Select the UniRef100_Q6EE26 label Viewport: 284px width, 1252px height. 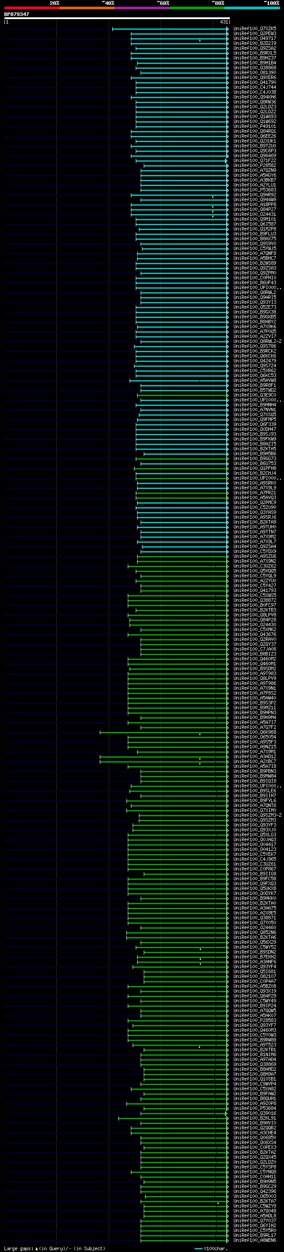[x=255, y=136]
